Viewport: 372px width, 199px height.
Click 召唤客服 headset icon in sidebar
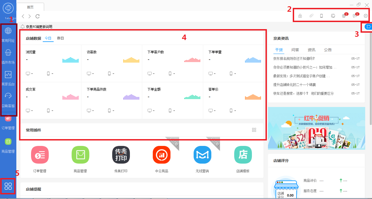coord(8,96)
